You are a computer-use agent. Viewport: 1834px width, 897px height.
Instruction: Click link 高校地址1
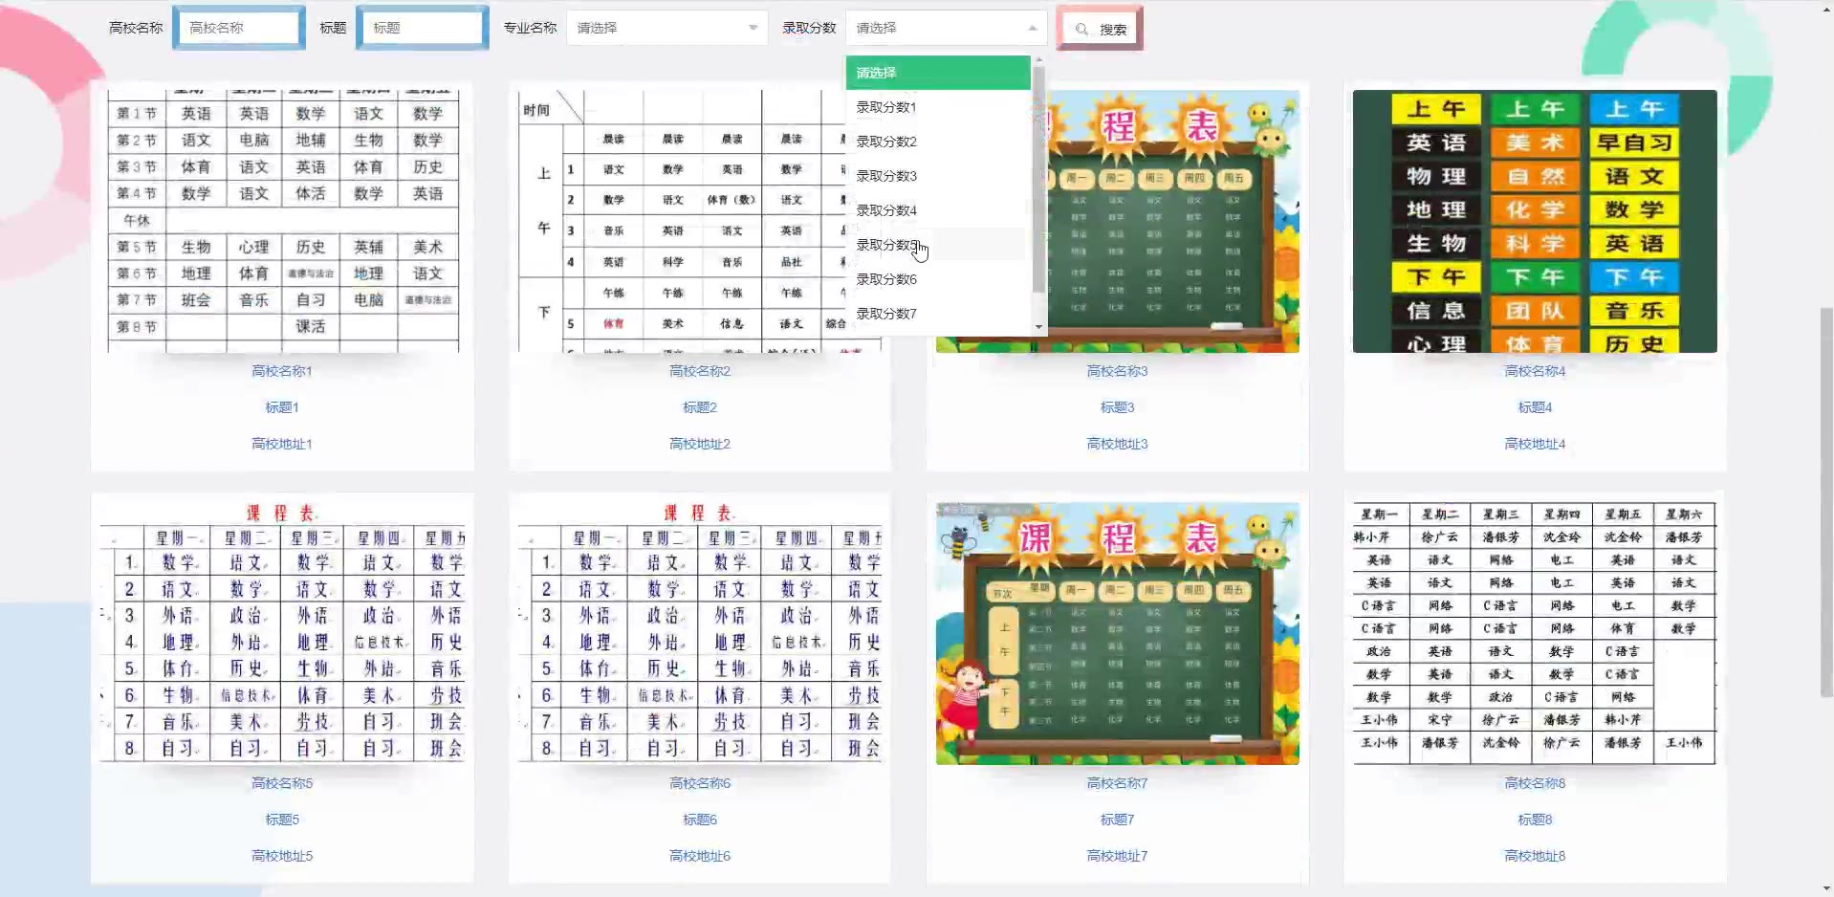pos(282,444)
